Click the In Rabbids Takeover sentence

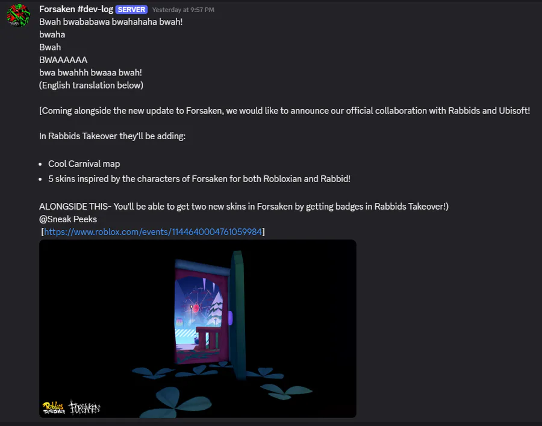click(113, 136)
